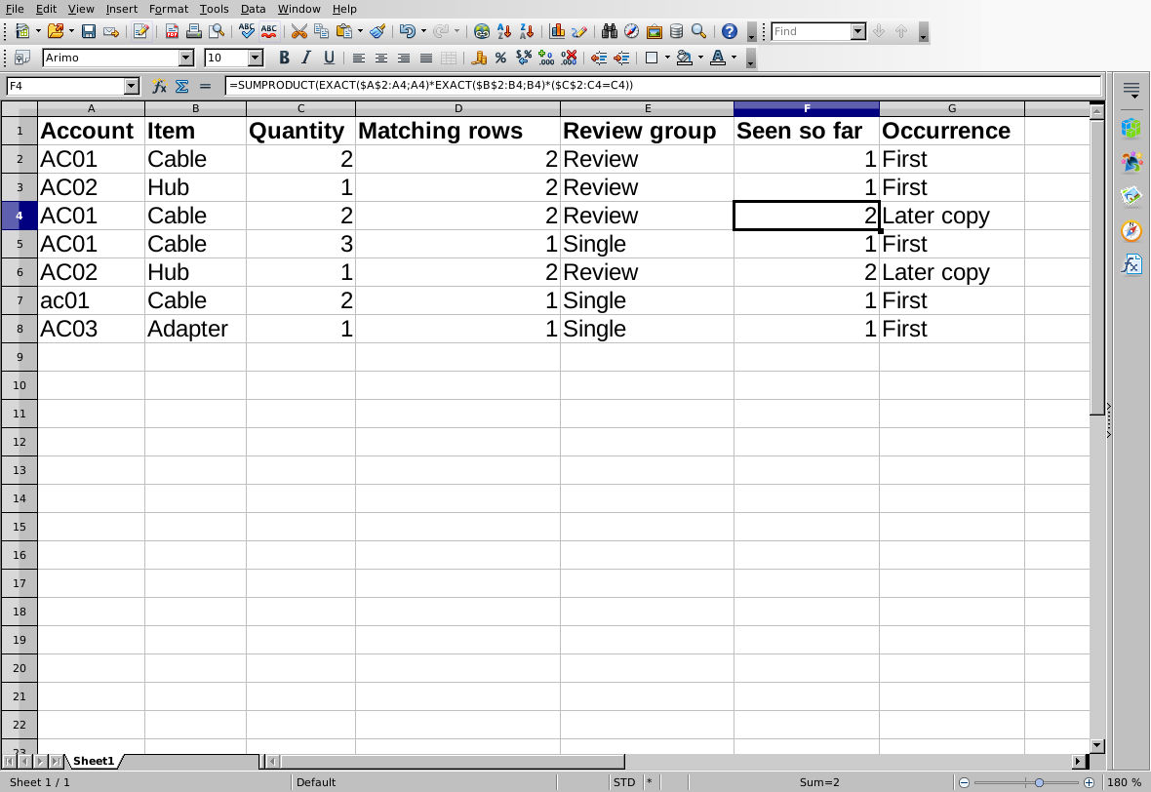Click the formula input line
The width and height of the screenshot is (1151, 792).
pyautogui.click(x=663, y=85)
